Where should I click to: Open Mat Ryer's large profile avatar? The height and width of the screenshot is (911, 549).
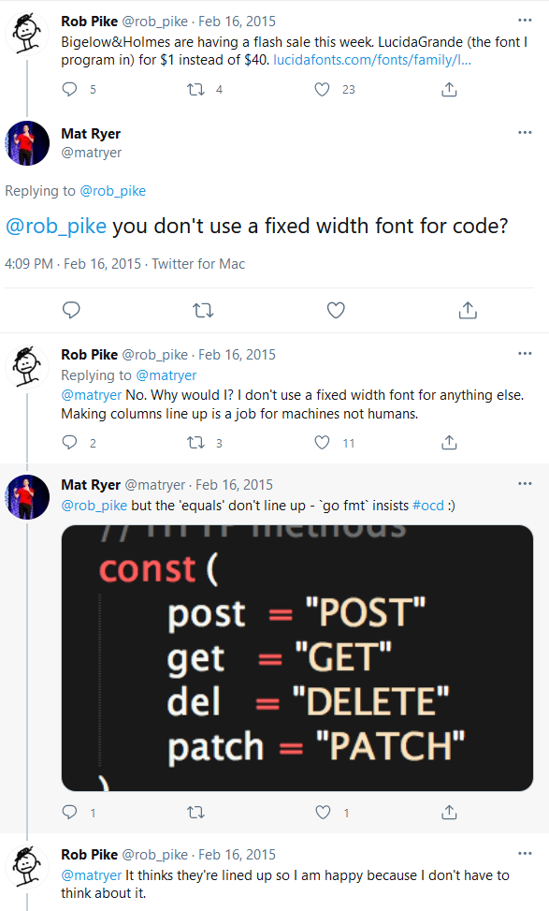click(x=27, y=143)
